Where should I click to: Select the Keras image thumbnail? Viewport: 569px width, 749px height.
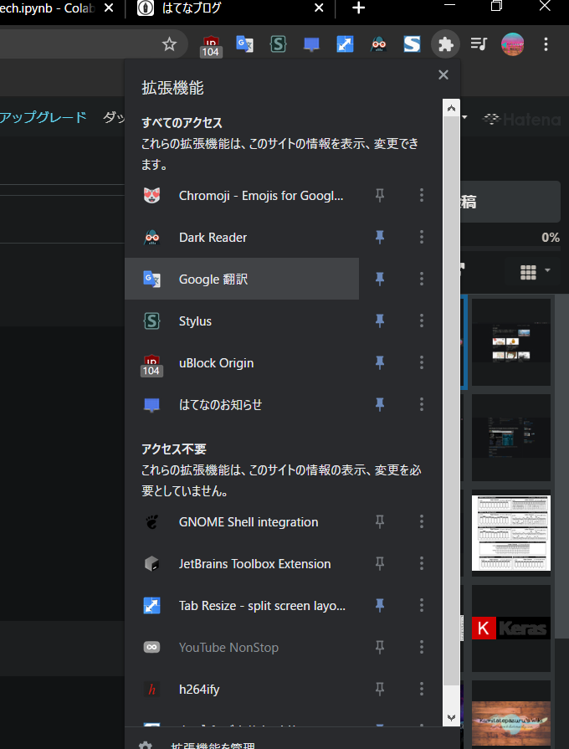pyautogui.click(x=510, y=628)
